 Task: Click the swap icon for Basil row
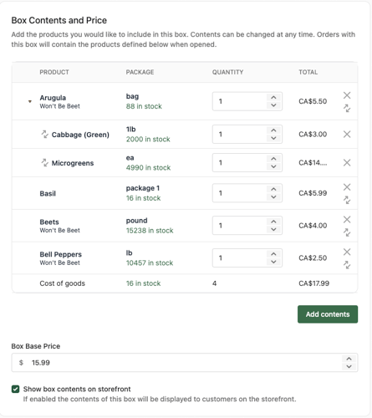point(347,200)
